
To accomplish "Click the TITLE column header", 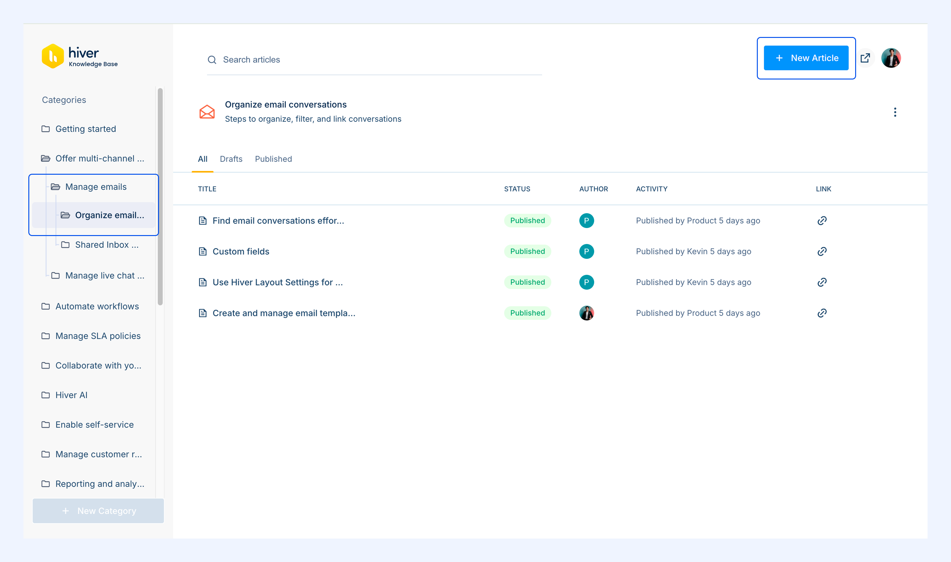I will pyautogui.click(x=207, y=189).
